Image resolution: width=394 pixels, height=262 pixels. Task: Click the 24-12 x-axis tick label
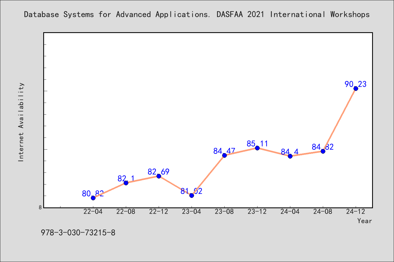[x=356, y=212]
